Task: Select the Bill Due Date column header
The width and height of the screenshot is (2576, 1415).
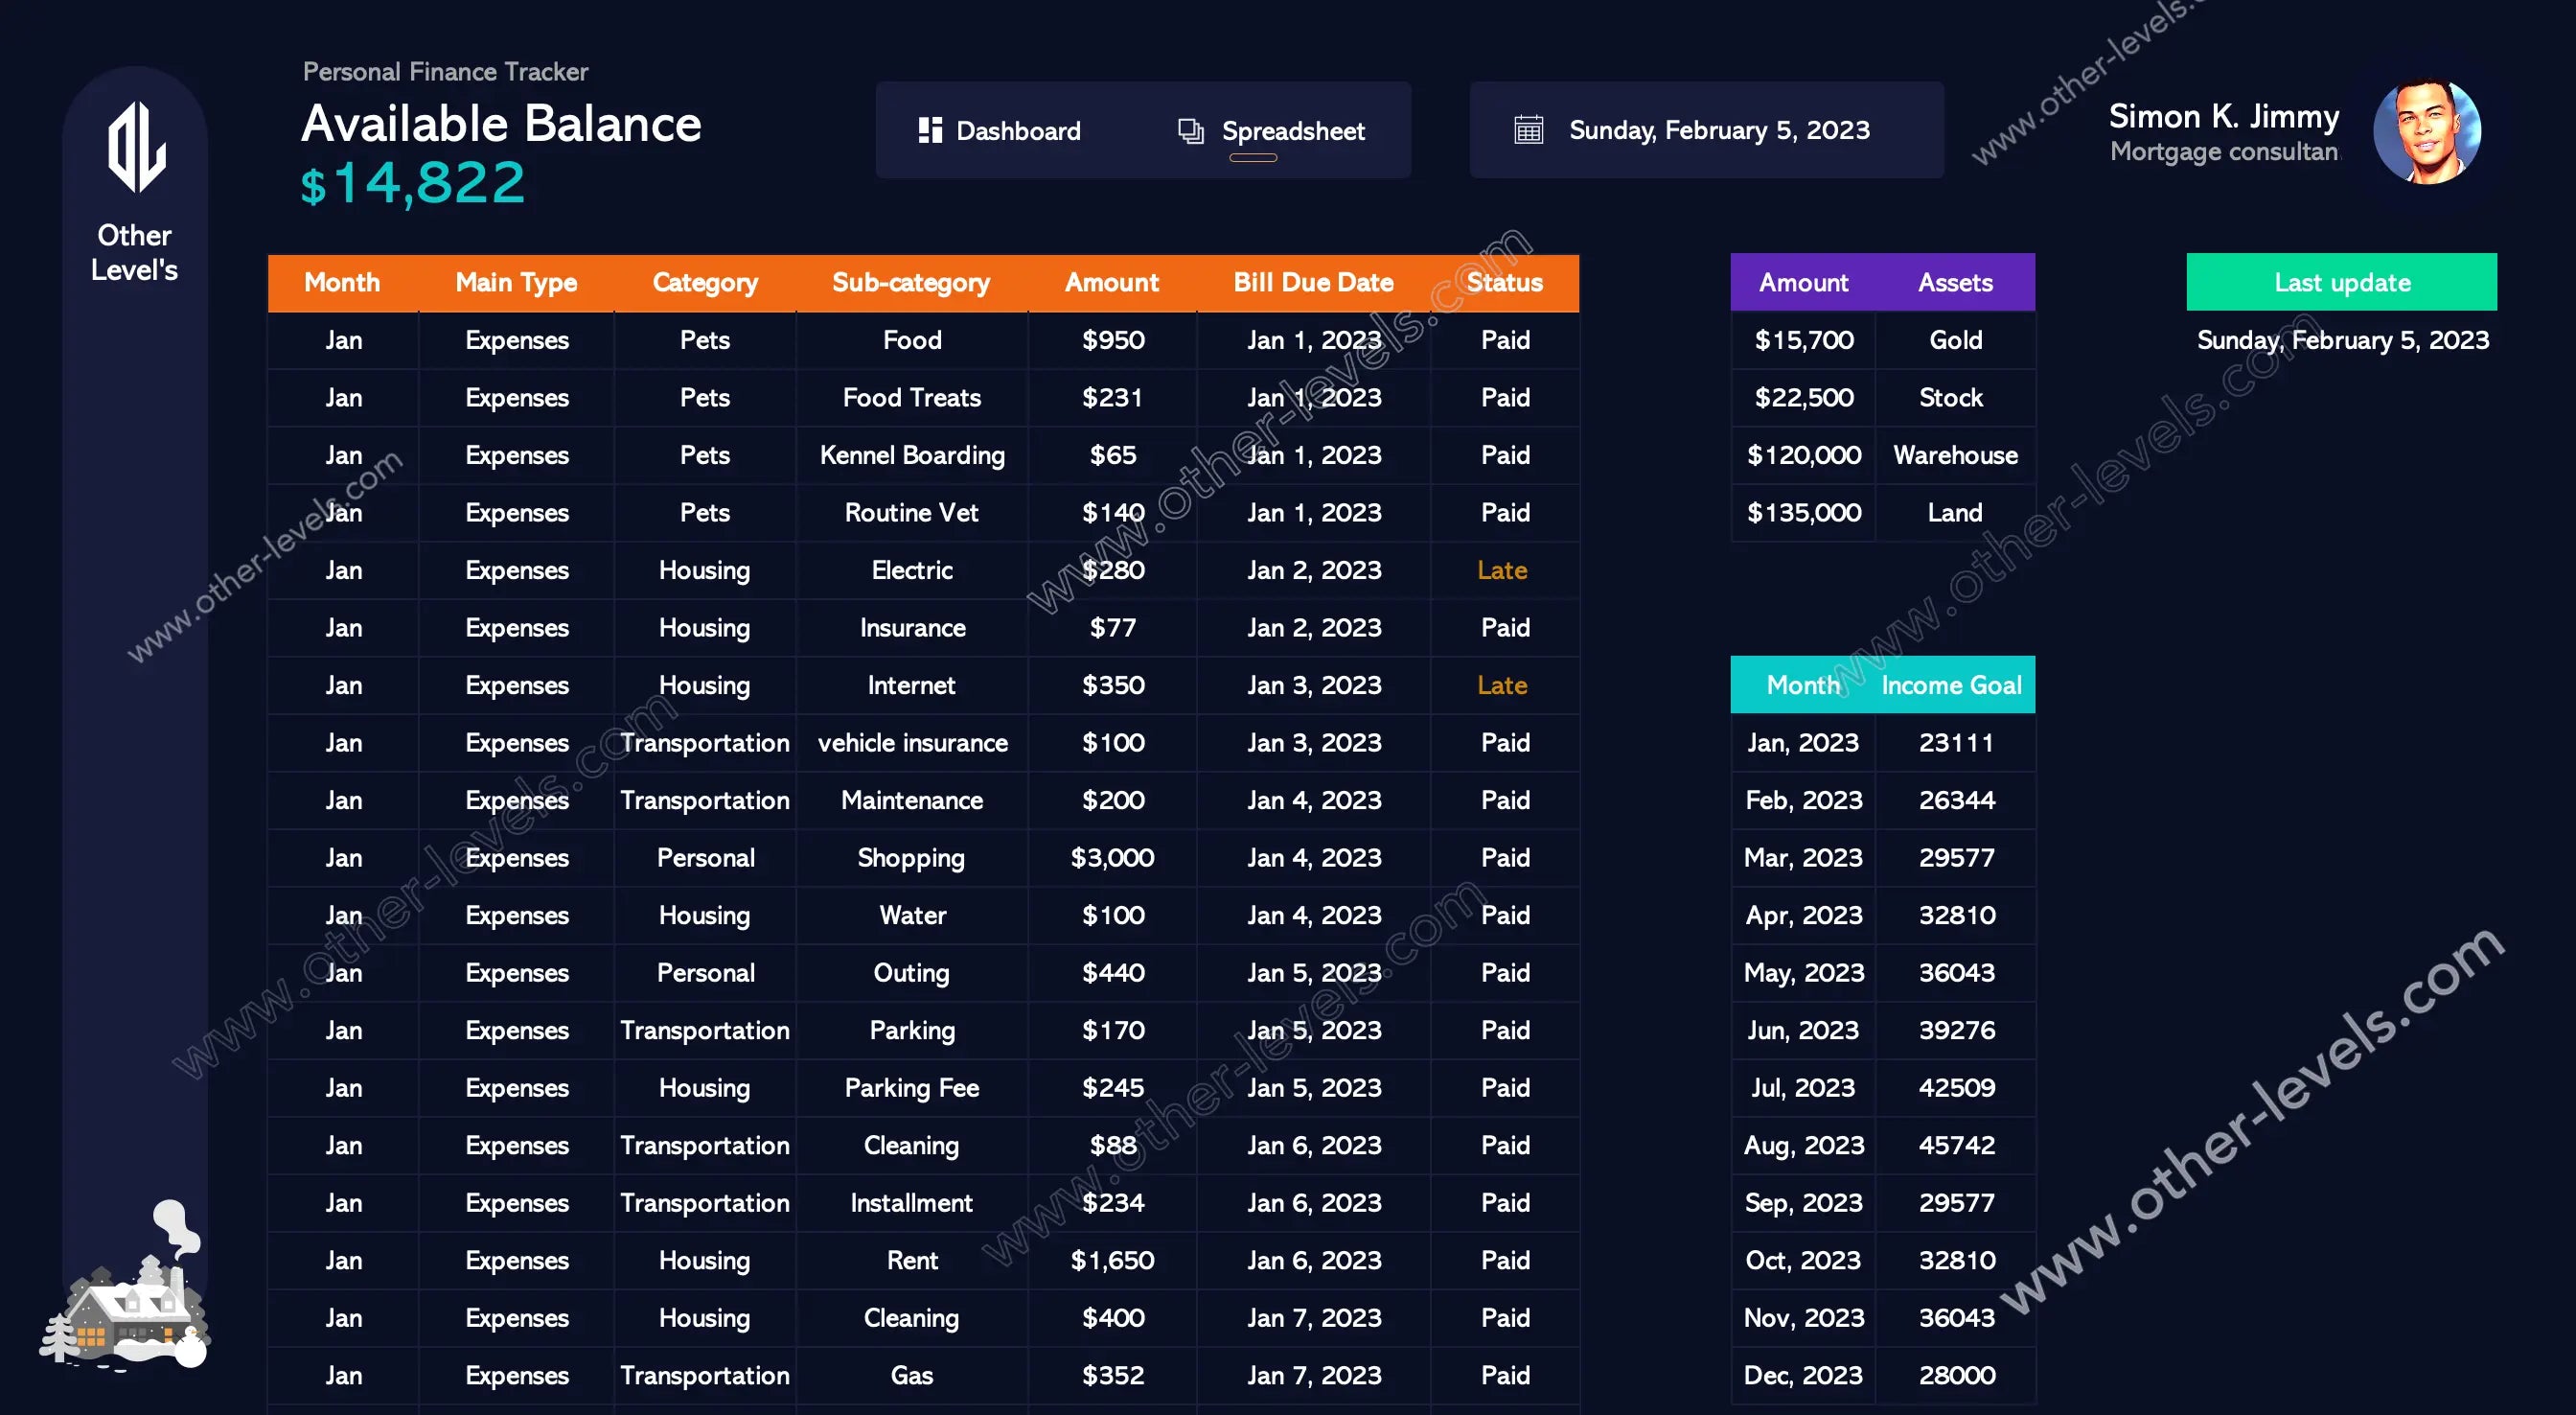Action: coord(1312,283)
